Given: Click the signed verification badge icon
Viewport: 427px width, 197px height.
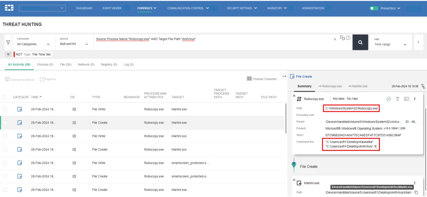Looking at the screenshot, I should point(389,99).
